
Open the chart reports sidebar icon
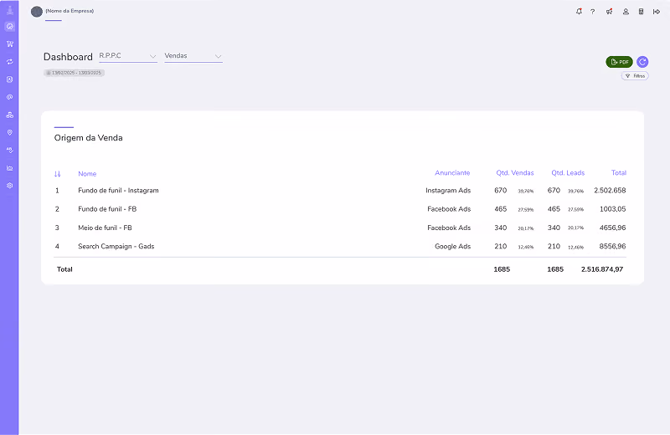[x=10, y=168]
